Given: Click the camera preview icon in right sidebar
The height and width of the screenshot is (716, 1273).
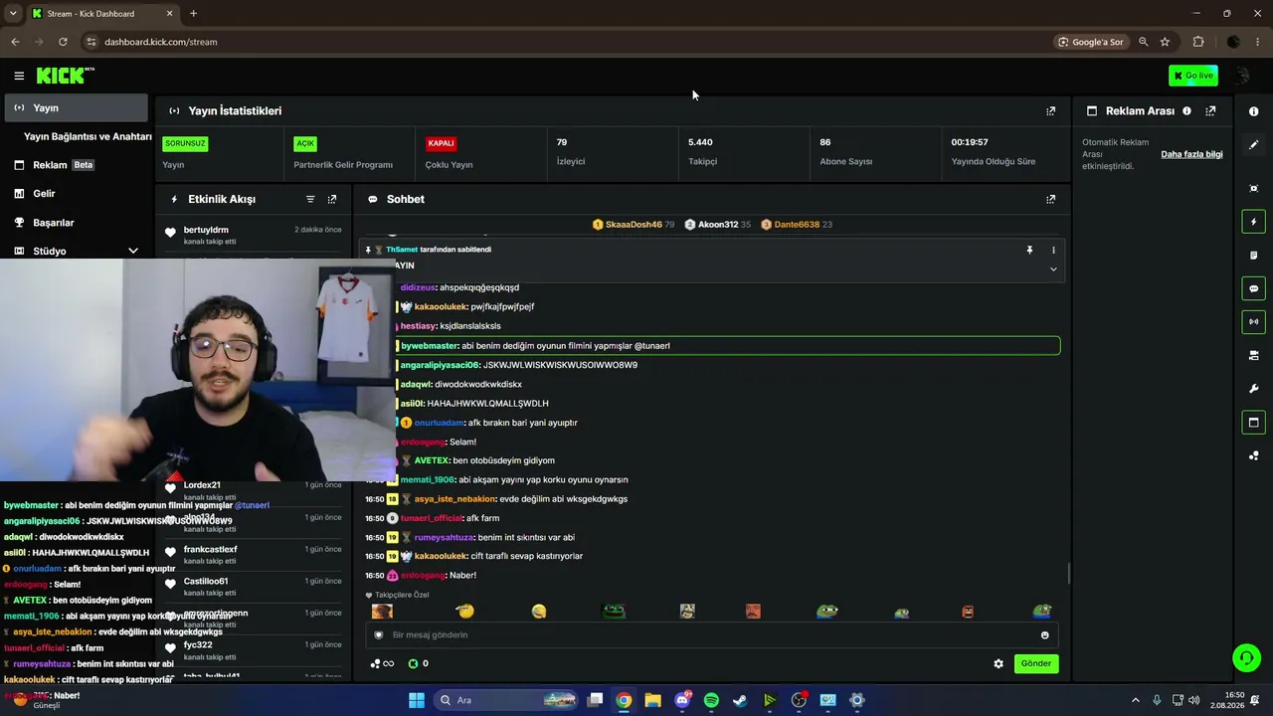Looking at the screenshot, I should 1253,355.
